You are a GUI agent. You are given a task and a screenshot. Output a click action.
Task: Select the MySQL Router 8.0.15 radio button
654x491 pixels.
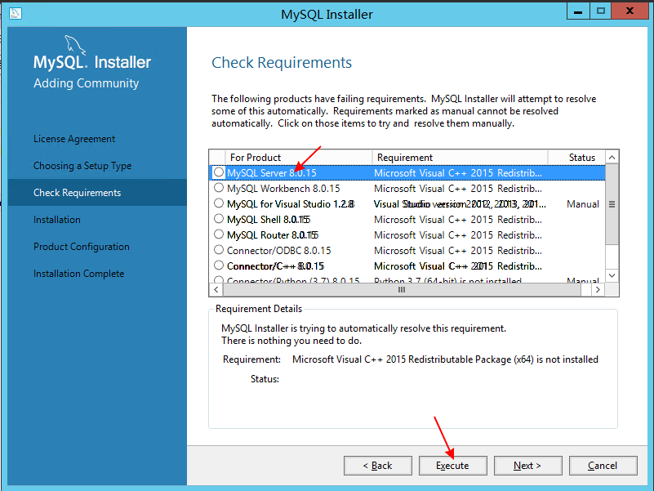pyautogui.click(x=219, y=234)
